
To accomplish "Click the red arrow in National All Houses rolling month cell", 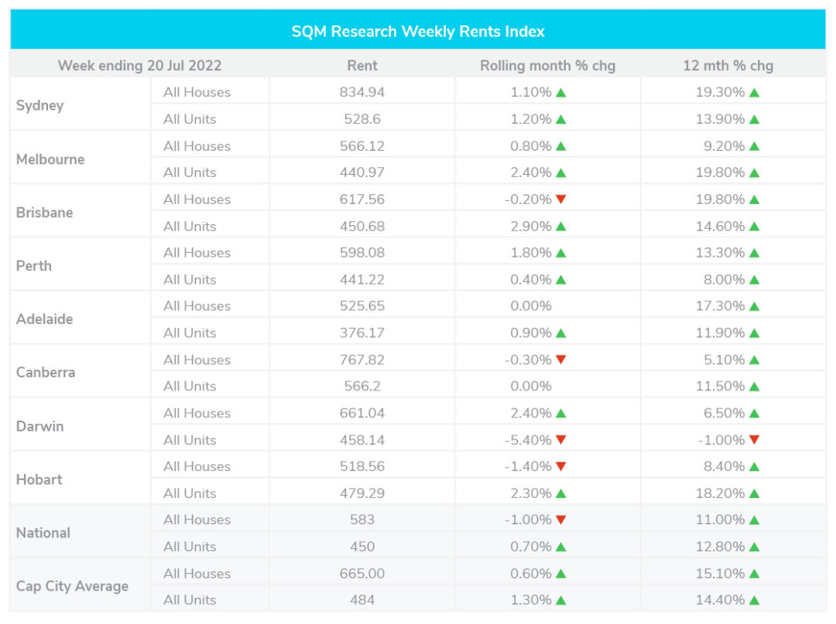I will pyautogui.click(x=560, y=520).
